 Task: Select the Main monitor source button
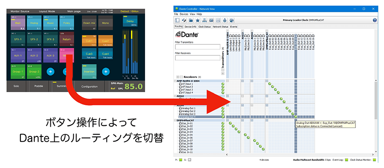(18, 23)
